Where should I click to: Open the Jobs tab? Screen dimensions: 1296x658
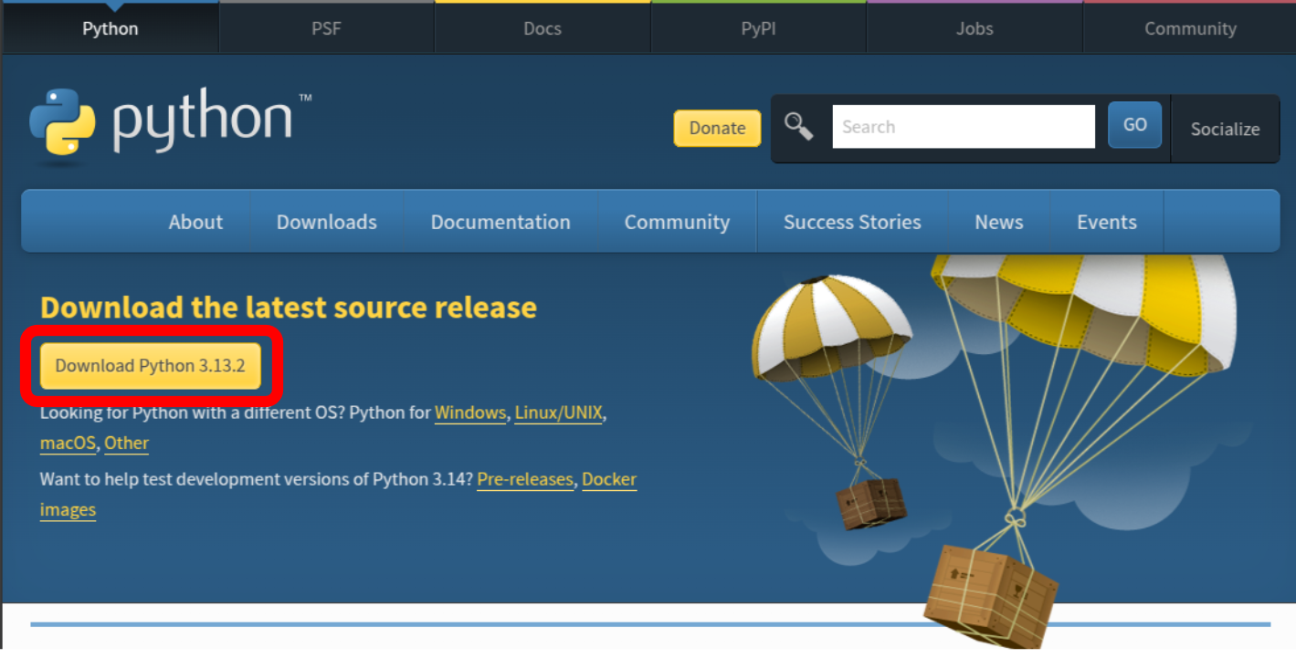coord(973,28)
